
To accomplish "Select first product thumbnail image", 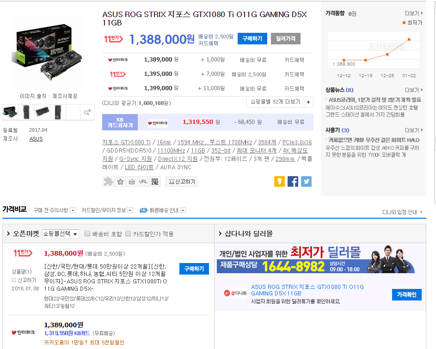I will pyautogui.click(x=10, y=112).
